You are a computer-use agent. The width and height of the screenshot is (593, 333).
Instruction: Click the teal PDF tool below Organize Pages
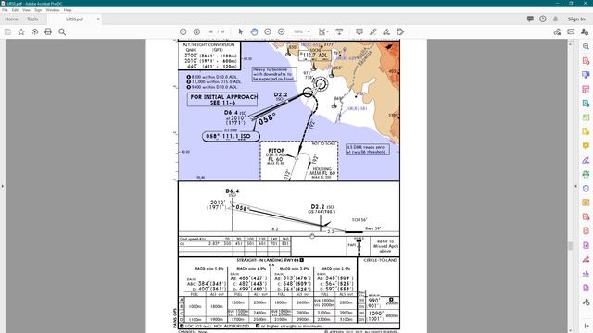click(586, 103)
